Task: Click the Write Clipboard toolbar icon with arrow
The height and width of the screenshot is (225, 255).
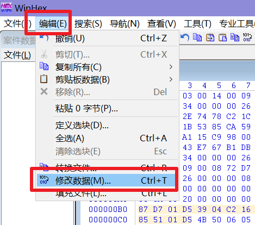Action: tap(210, 37)
